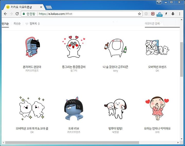Click the author name 동그리
This screenshot has height=146, width=185.
(74, 71)
